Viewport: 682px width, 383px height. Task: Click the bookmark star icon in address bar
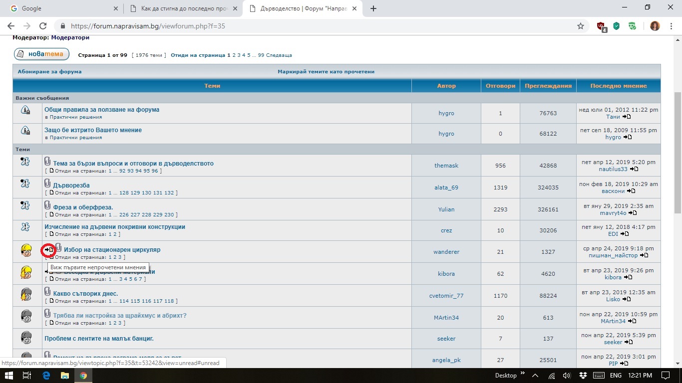coord(581,26)
